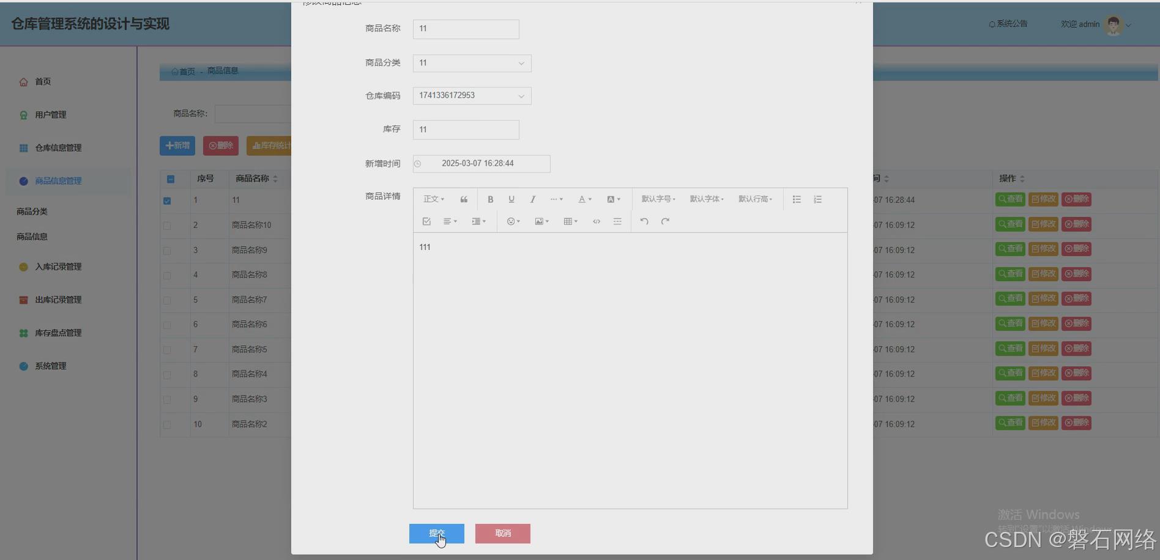This screenshot has height=560, width=1160.
Task: Open the text alignment menu
Action: coord(450,221)
